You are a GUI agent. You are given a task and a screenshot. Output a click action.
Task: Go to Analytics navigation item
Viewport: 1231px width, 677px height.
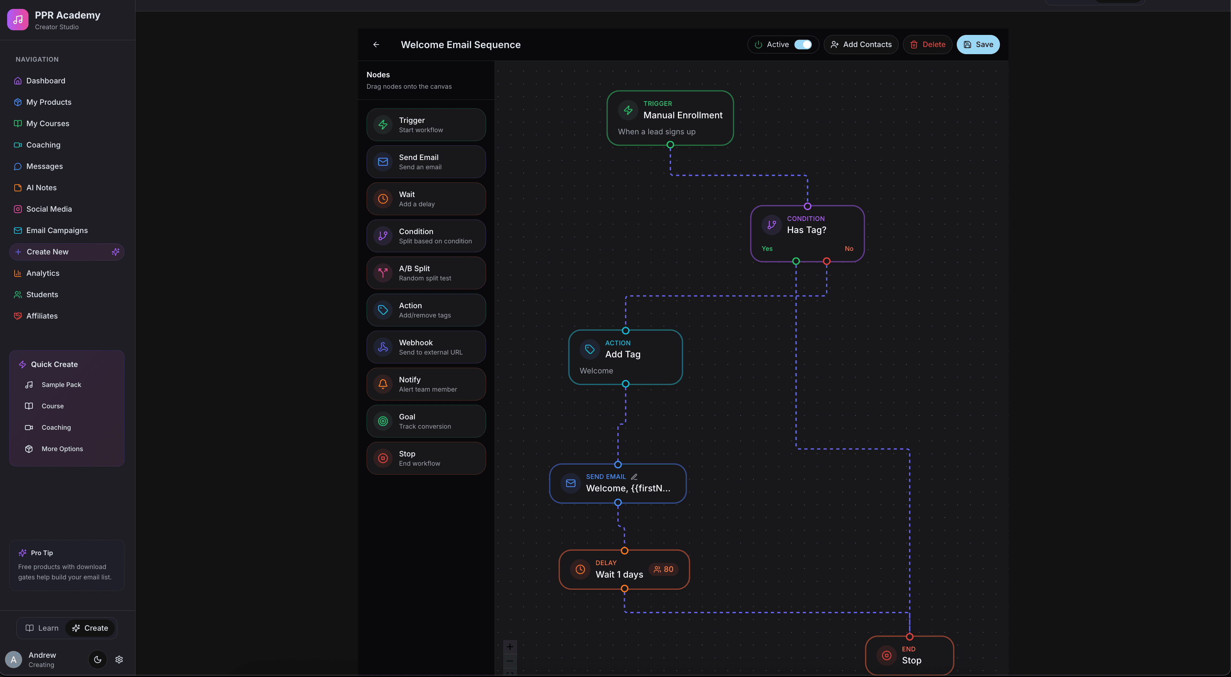click(x=42, y=273)
